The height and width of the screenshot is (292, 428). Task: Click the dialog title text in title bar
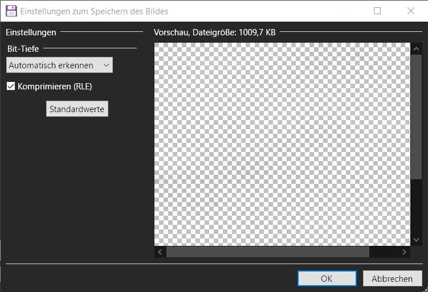94,11
